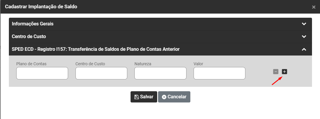Close the Cadastrar Implantação de Saldo dialog
Image resolution: width=320 pixels, height=119 pixels.
tap(314, 7)
